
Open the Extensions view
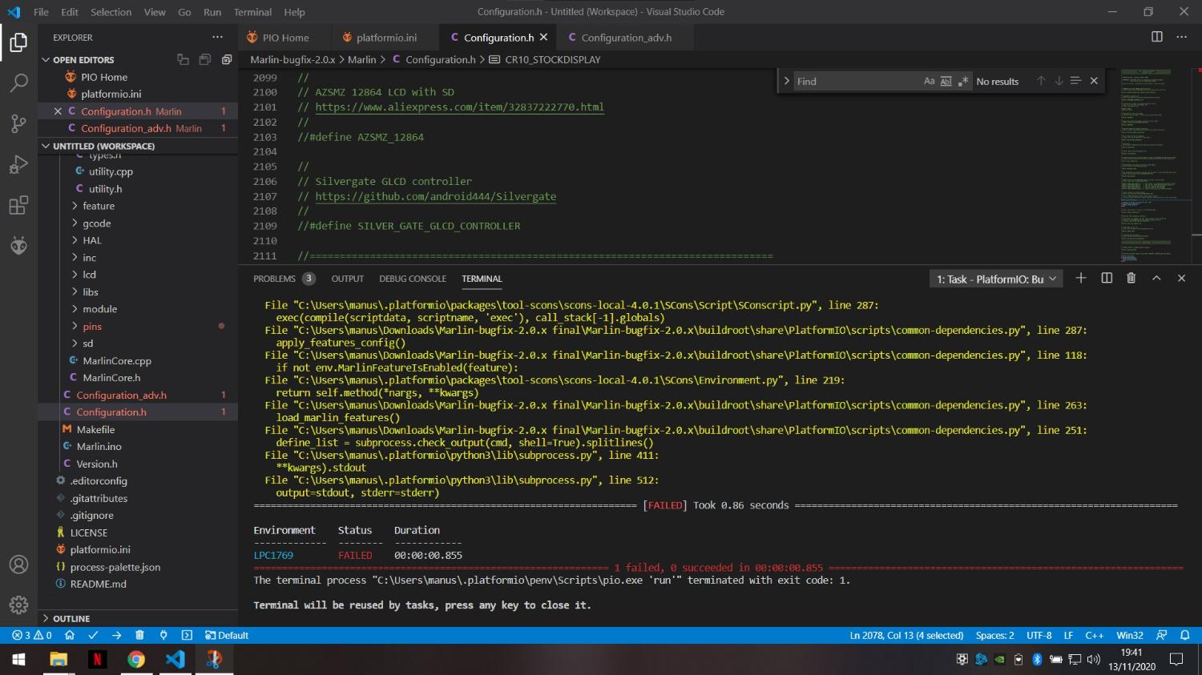tap(18, 206)
